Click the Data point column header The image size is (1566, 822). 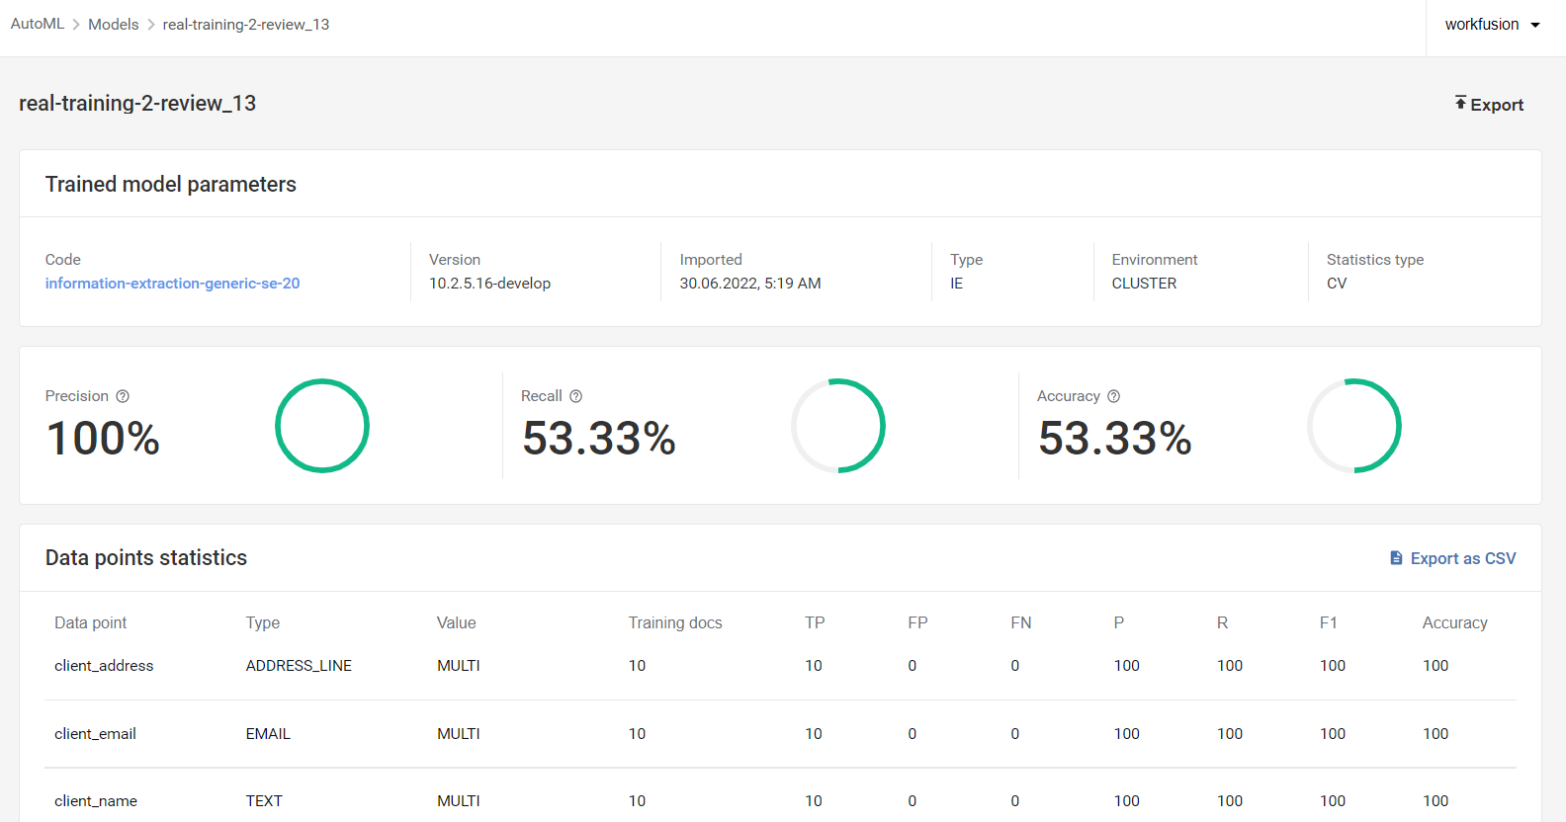pyautogui.click(x=91, y=622)
